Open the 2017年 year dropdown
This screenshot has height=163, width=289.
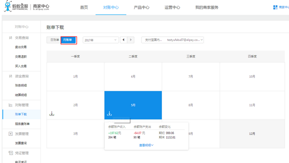pyautogui.click(x=100, y=40)
